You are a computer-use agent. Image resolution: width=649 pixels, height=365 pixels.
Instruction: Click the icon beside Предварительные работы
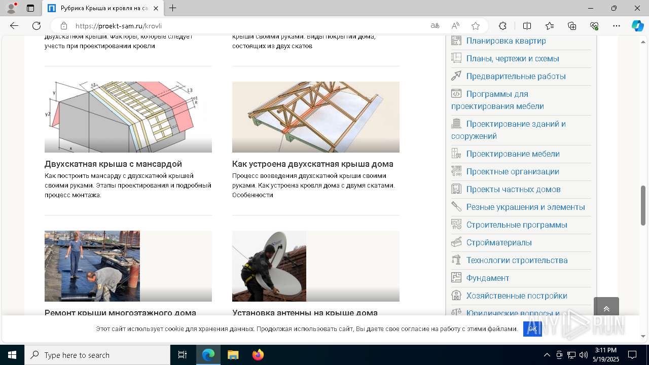point(456,76)
